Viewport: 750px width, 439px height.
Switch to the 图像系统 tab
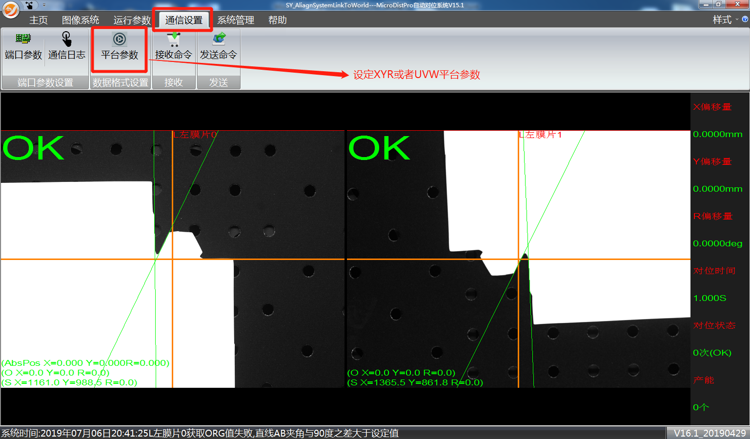click(x=81, y=20)
